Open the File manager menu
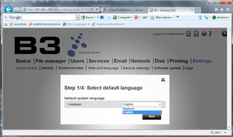The height and width of the screenshot is (137, 233). tap(51, 61)
